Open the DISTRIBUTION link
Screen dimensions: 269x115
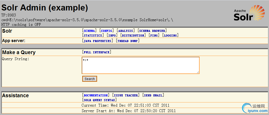click(133, 36)
